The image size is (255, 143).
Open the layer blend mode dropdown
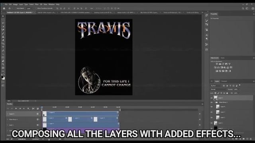[x=218, y=89]
